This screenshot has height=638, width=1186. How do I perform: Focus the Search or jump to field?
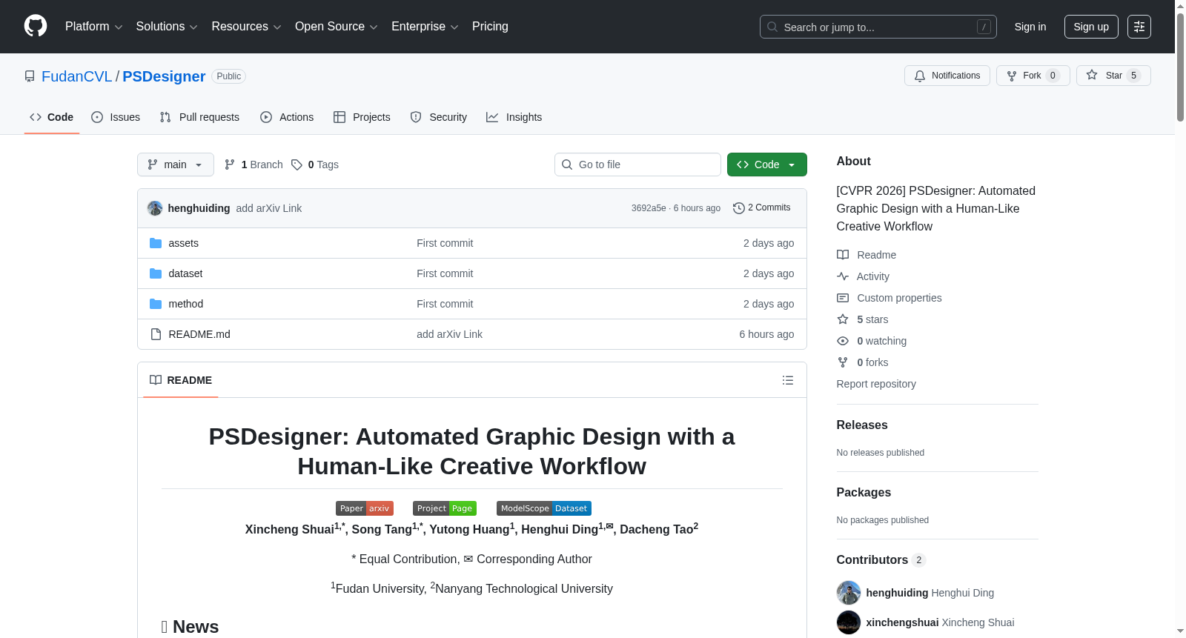tap(878, 27)
